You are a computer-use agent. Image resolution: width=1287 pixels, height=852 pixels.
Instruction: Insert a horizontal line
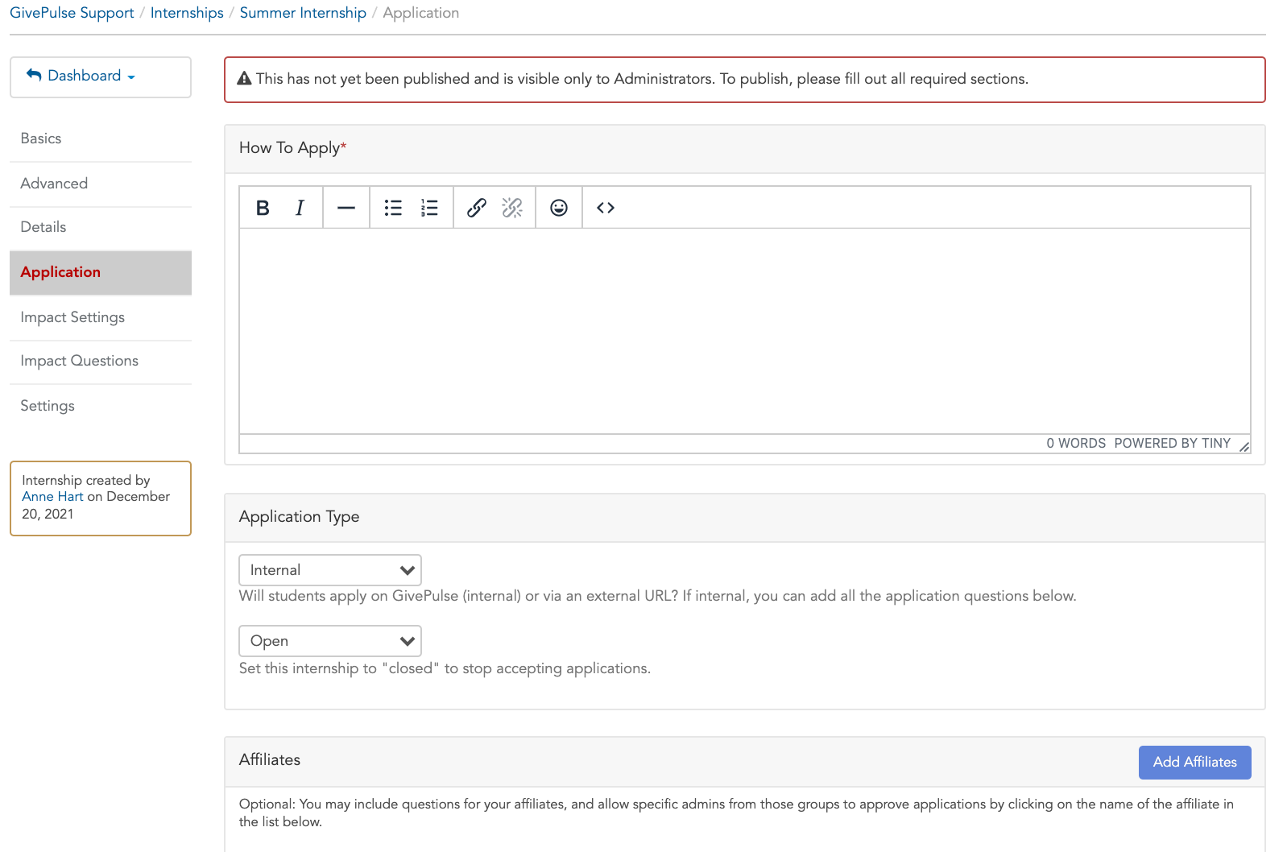point(346,208)
